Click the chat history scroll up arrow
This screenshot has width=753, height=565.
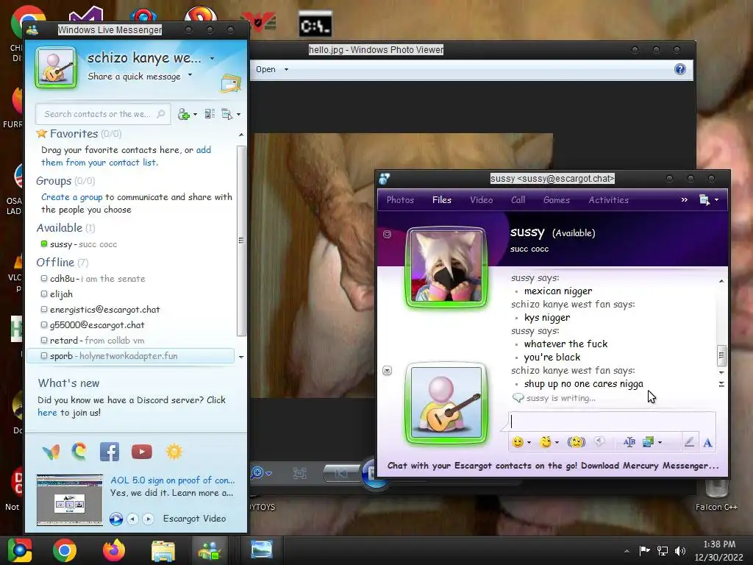[x=721, y=281]
